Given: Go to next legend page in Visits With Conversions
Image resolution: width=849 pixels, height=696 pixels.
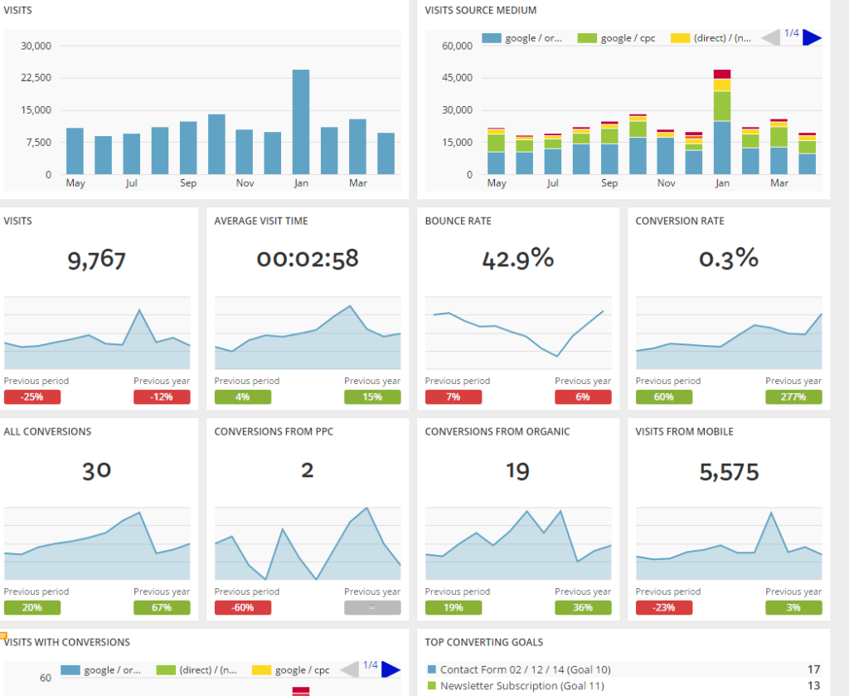Looking at the screenshot, I should [391, 669].
